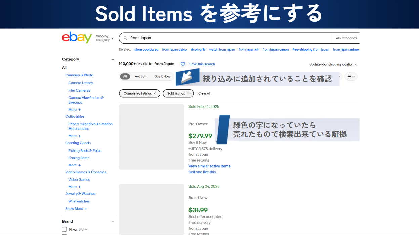Screen dimensions: 419x235
Task: Collapse the Category section
Action: coord(113,59)
